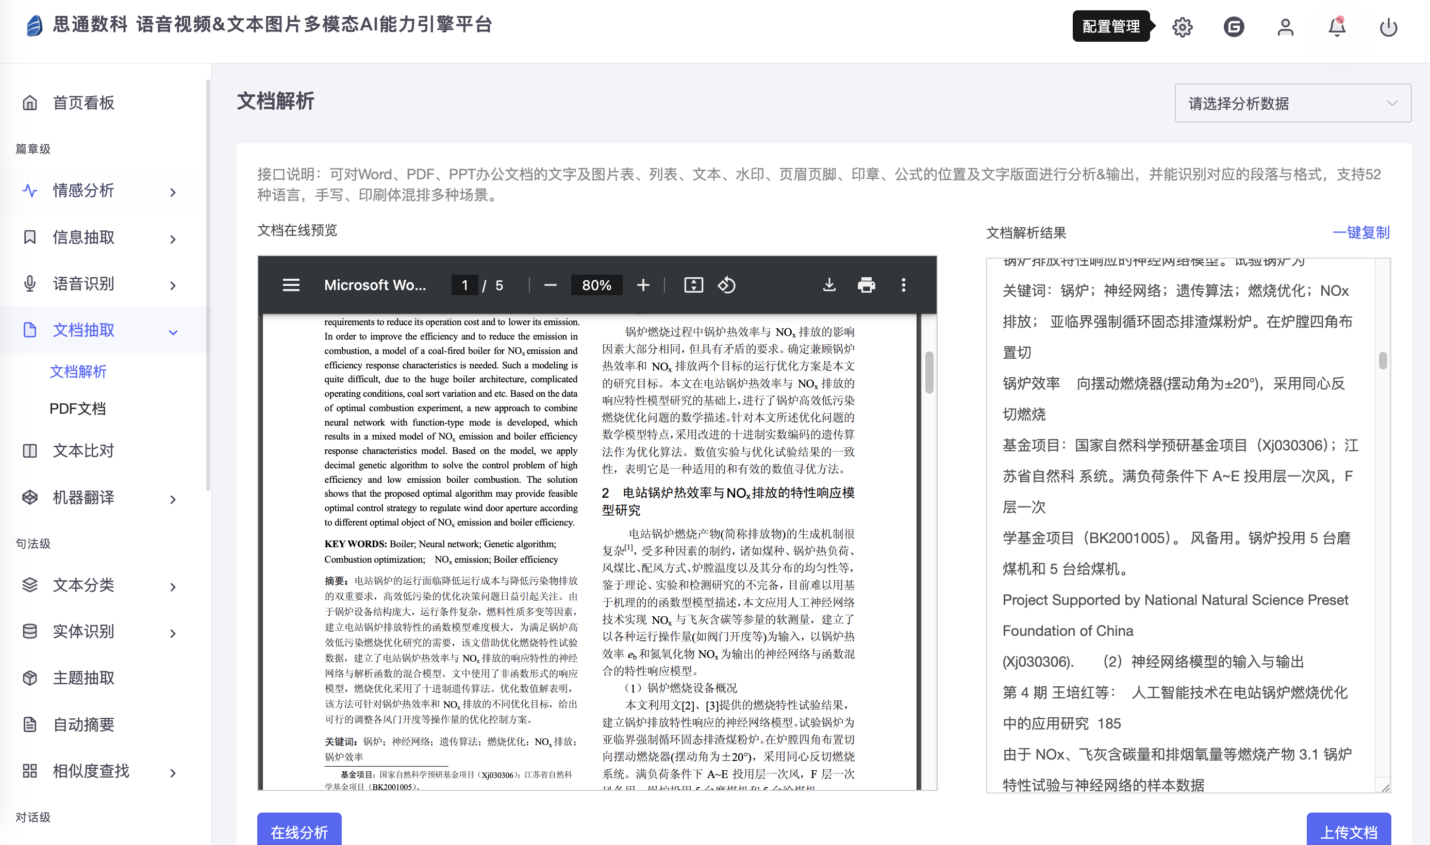Viewport: 1430px width, 845px height.
Task: Print the document with the printer icon
Action: tap(866, 285)
